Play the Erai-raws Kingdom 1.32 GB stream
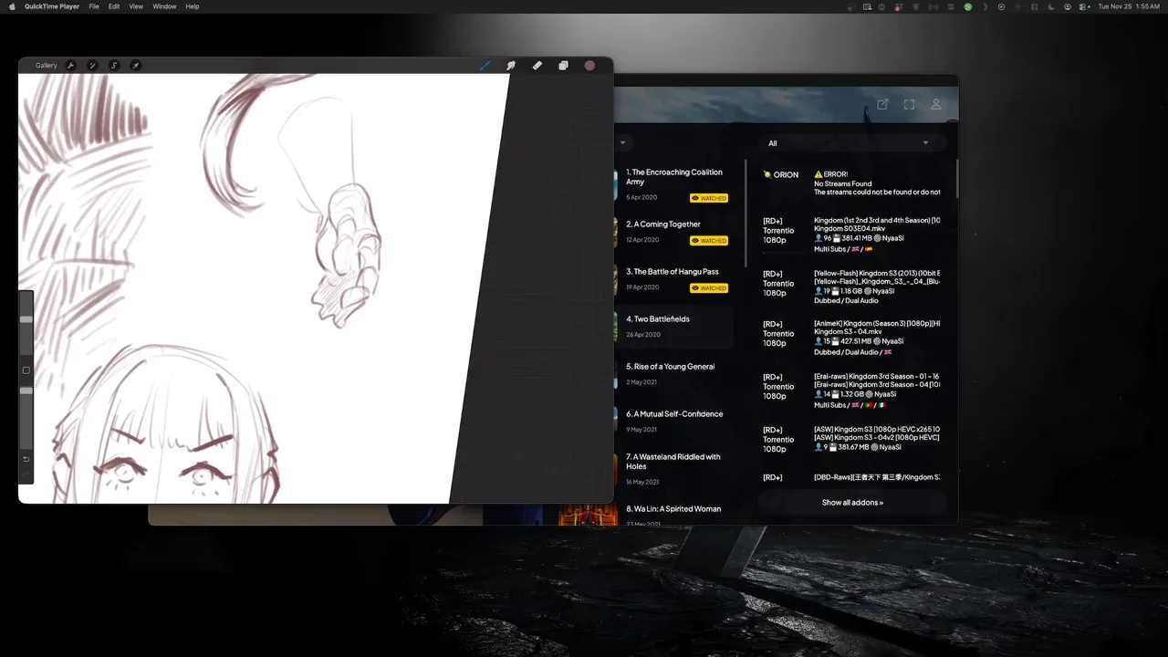 tap(850, 391)
